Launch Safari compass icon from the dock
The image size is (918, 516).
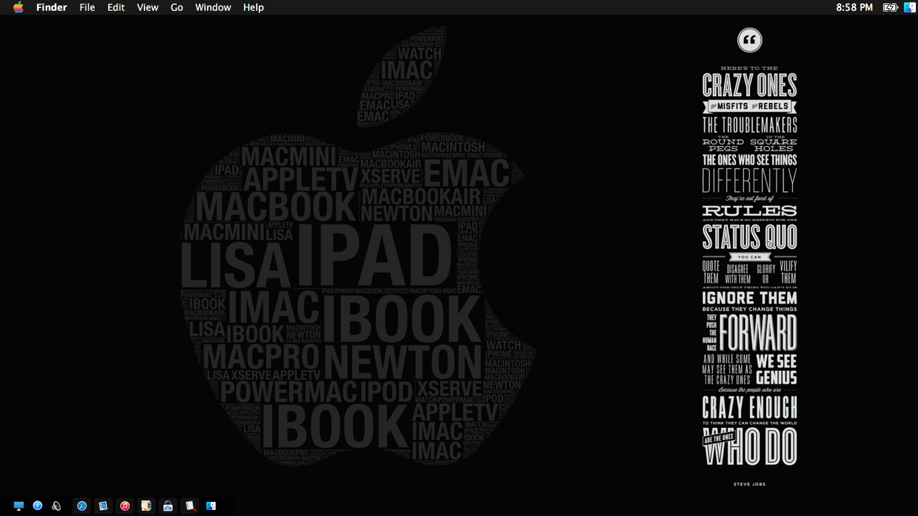(82, 506)
